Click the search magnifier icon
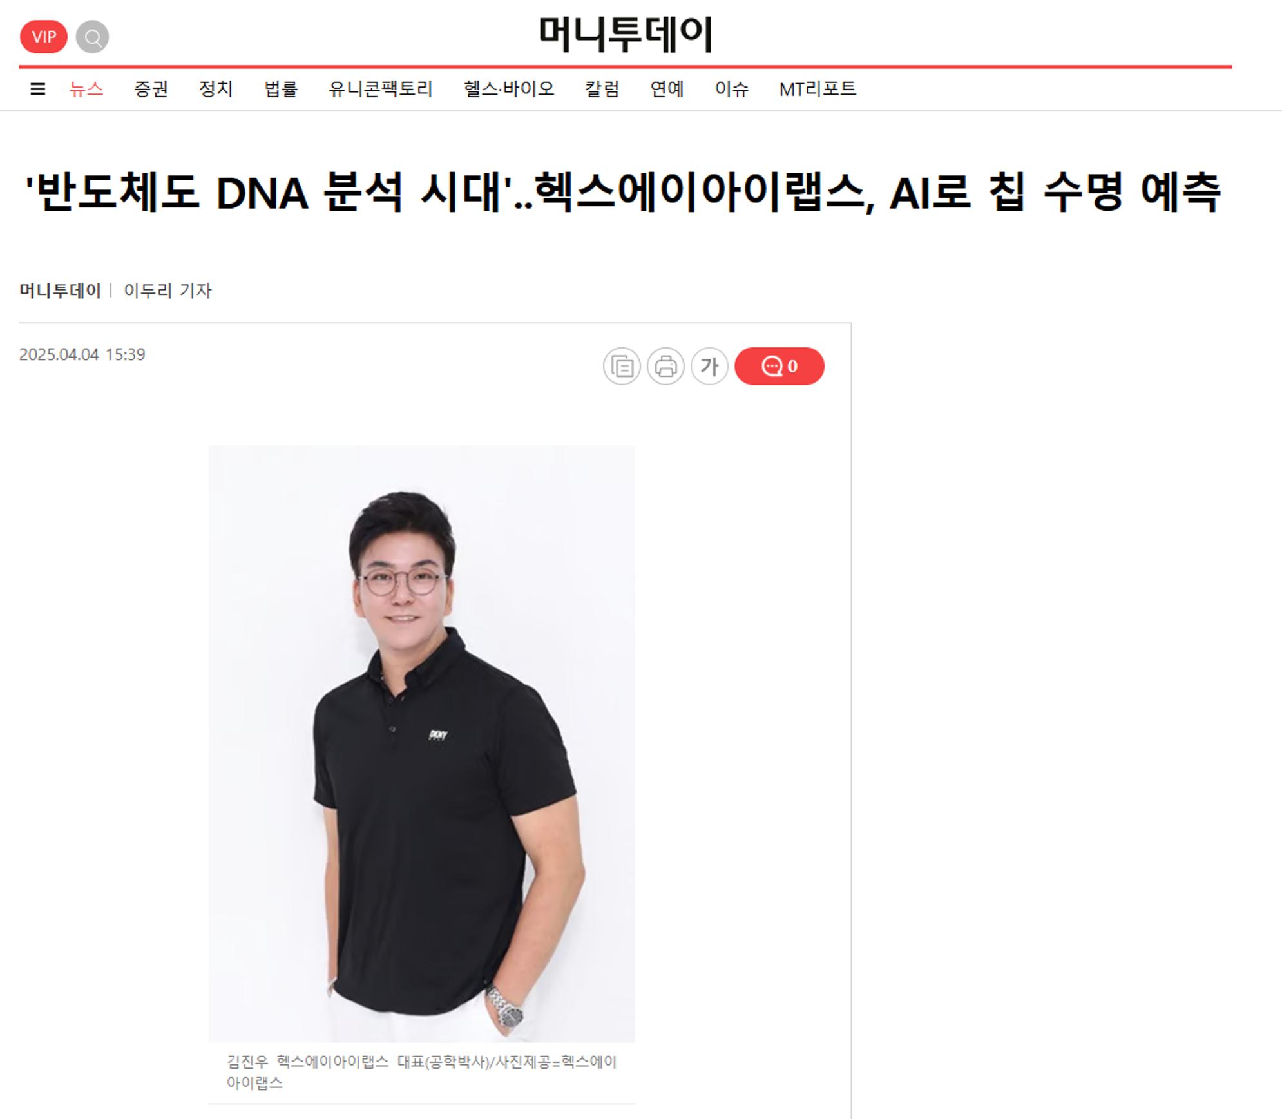This screenshot has height=1119, width=1282. pyautogui.click(x=92, y=37)
